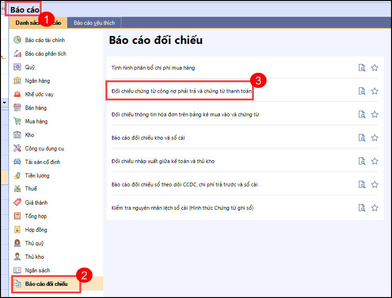Screen dimensions: 392x298
Task: Preview the Báo cáo đối chiếu sổ theo dõi CCDC report
Action: click(x=362, y=184)
